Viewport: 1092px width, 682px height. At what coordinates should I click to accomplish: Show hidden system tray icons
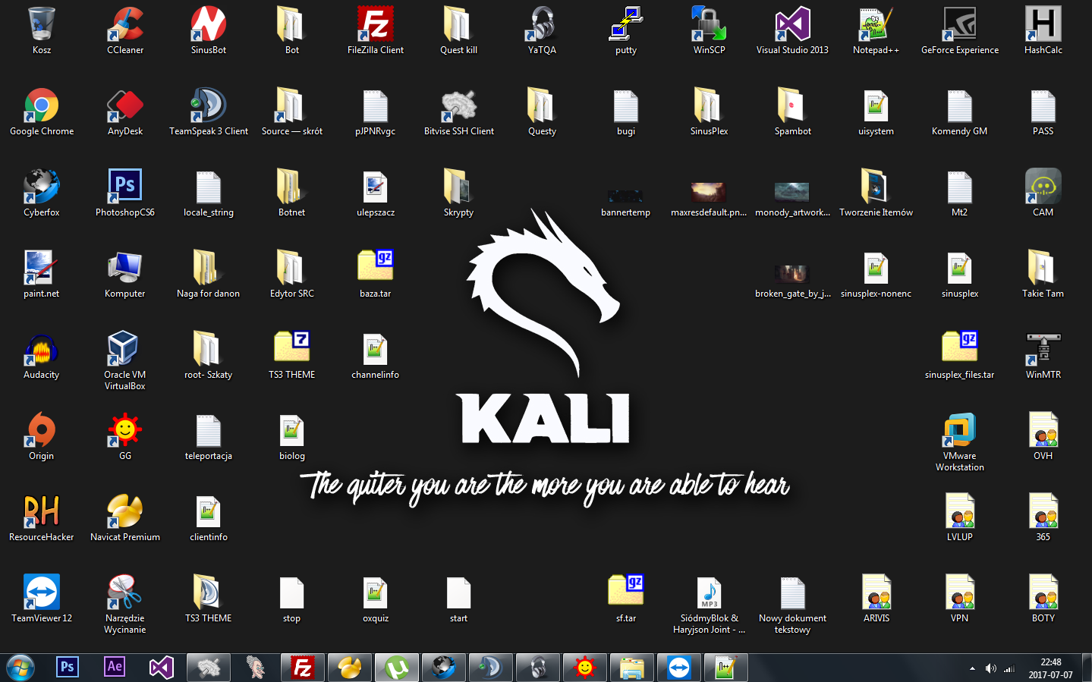click(x=972, y=668)
